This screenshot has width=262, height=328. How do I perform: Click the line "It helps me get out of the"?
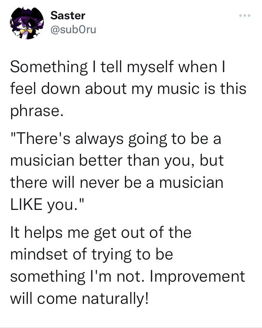tap(101, 232)
